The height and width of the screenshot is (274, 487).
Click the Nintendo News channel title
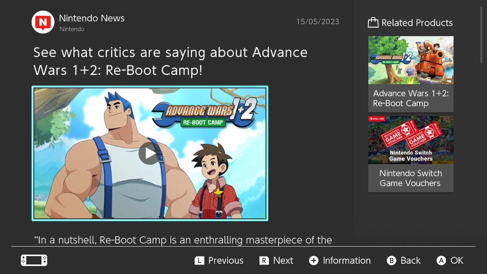click(x=92, y=18)
